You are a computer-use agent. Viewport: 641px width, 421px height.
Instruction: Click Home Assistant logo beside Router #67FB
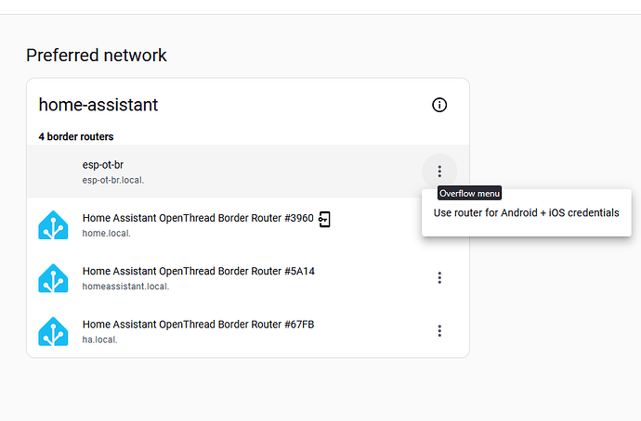point(53,331)
